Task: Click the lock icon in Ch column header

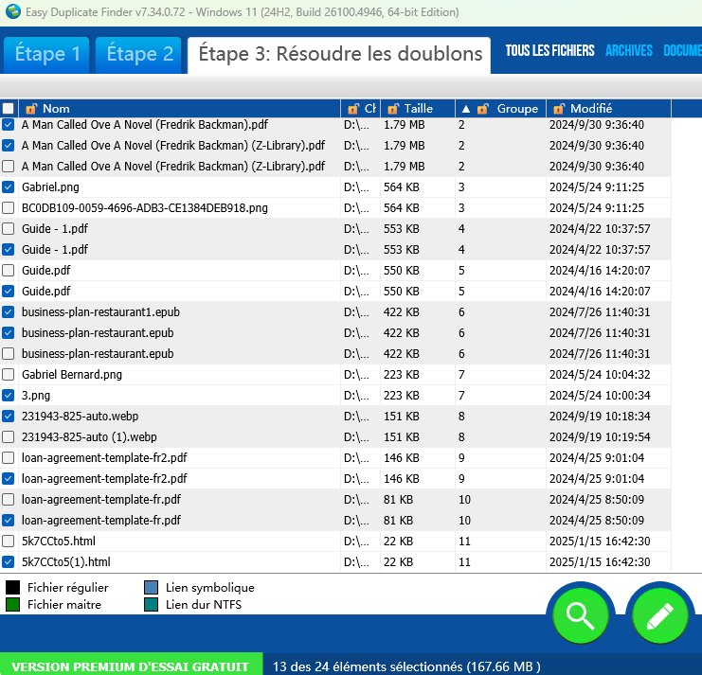Action: point(353,109)
